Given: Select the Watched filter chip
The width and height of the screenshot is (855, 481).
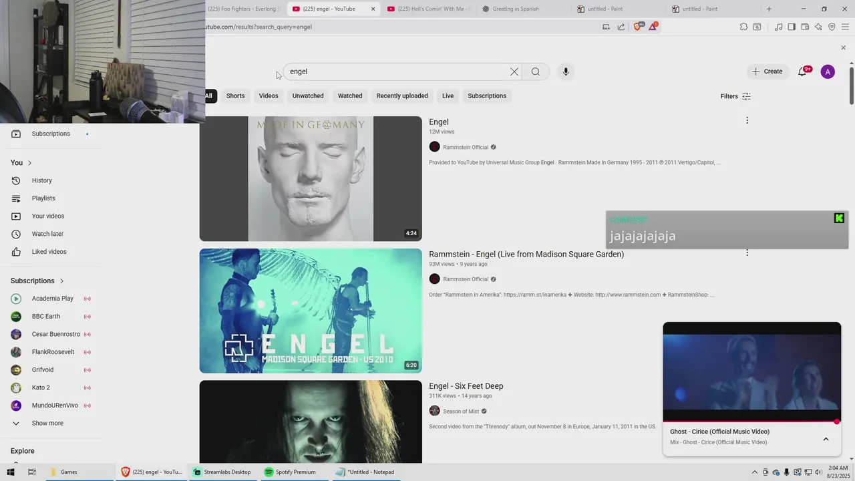Looking at the screenshot, I should 350,96.
